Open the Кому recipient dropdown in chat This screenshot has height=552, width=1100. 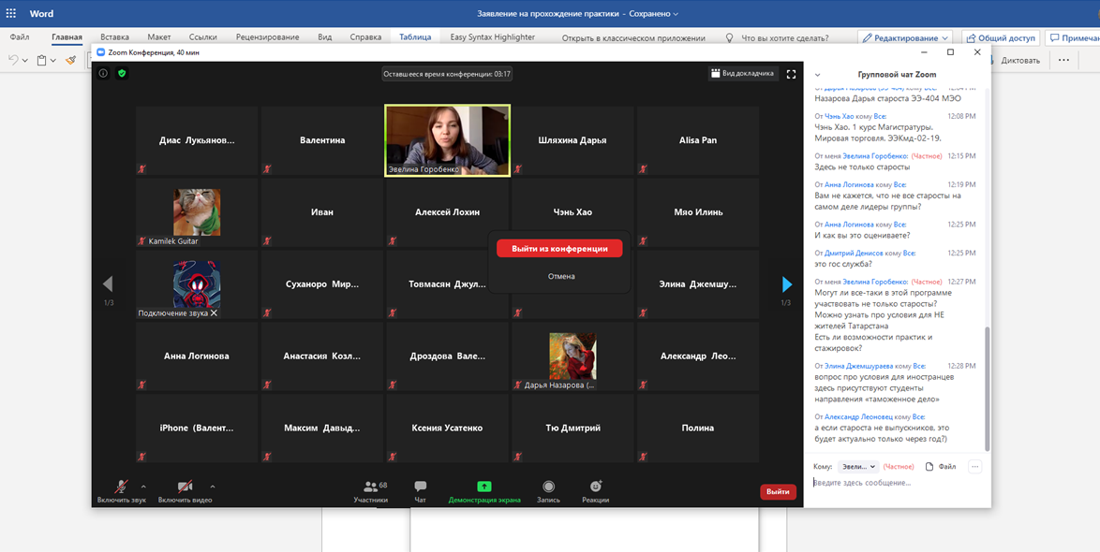[858, 467]
